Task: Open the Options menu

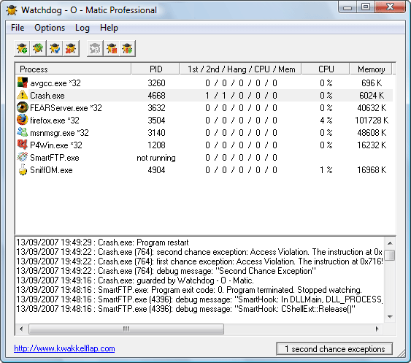Action: click(x=50, y=28)
